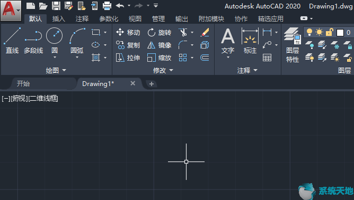The image size is (354, 200).
Task: Click the Hatch tool icon
Action: click(96, 58)
